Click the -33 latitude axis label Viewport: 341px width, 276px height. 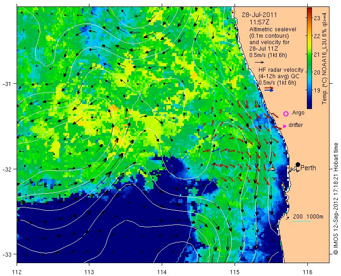[x=7, y=254]
